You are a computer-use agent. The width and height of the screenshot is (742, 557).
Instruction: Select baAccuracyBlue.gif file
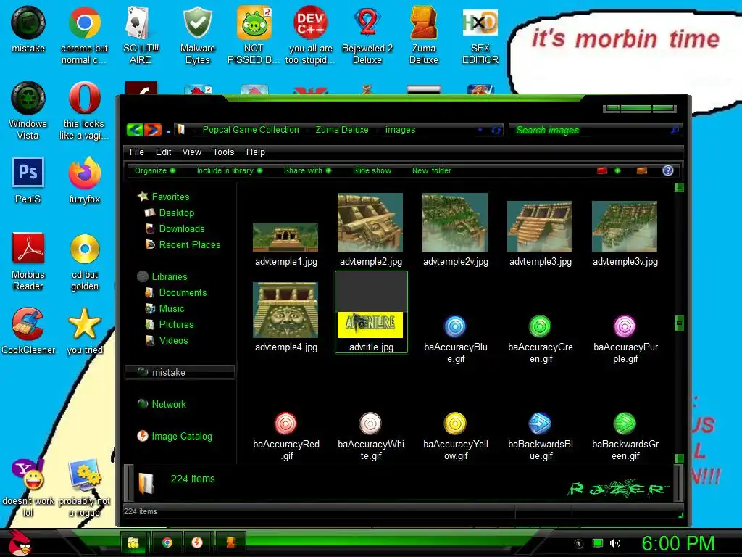455,338
